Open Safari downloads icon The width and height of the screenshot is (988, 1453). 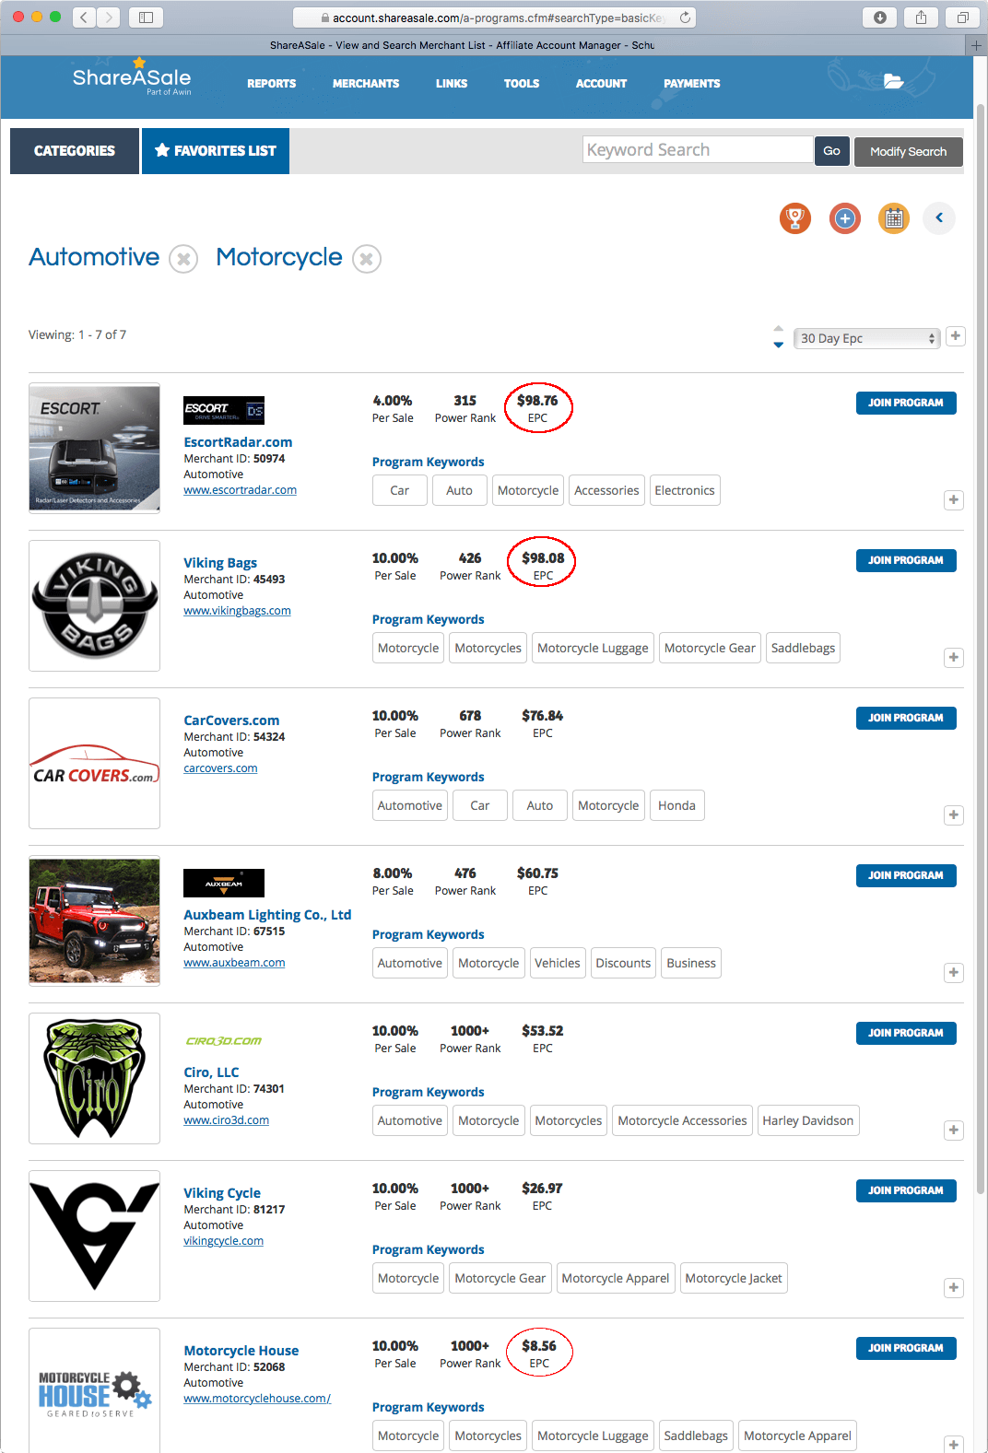(x=879, y=18)
